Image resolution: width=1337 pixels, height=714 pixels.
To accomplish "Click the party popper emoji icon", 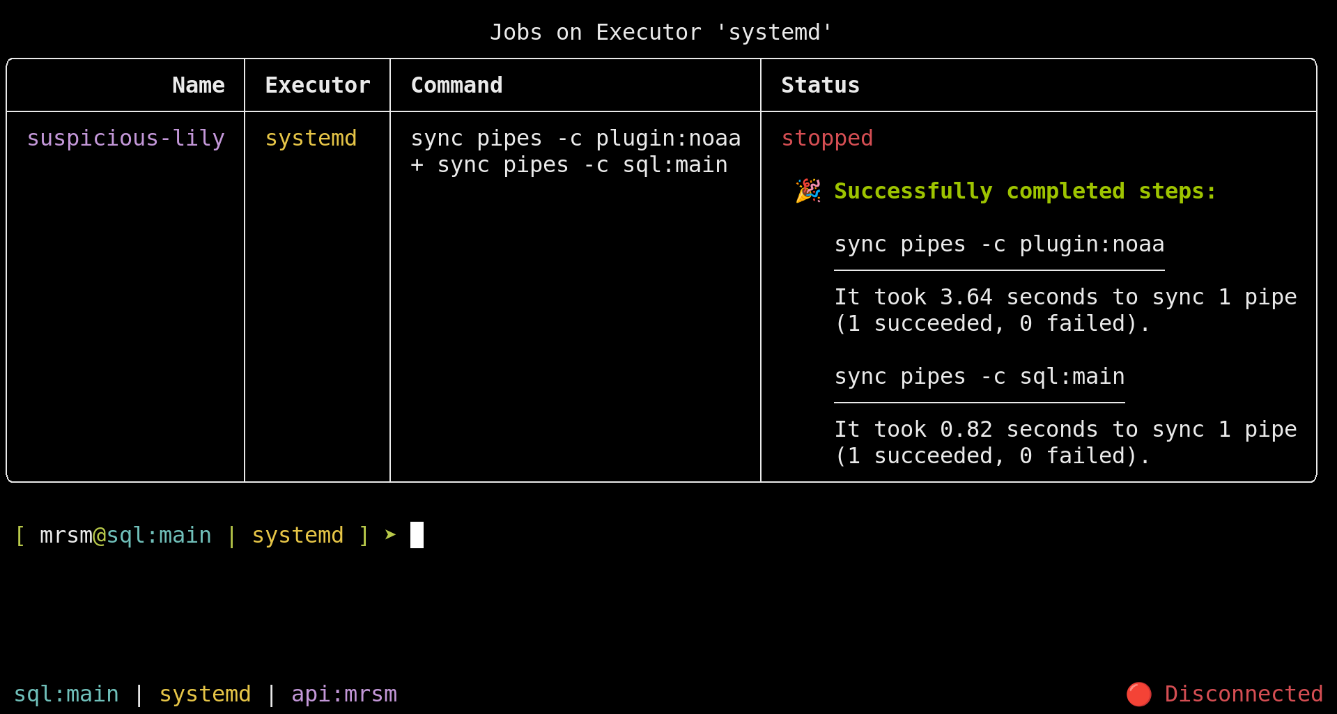I will click(808, 191).
